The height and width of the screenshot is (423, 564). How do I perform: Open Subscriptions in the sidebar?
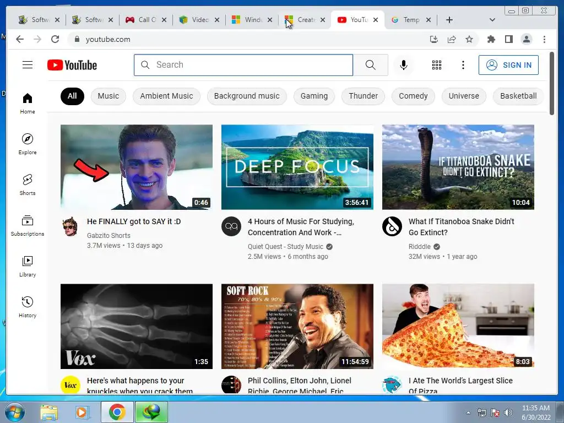[28, 225]
